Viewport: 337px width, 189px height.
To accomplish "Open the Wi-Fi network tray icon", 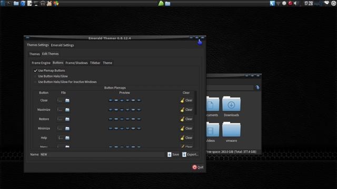I will pos(278,3).
